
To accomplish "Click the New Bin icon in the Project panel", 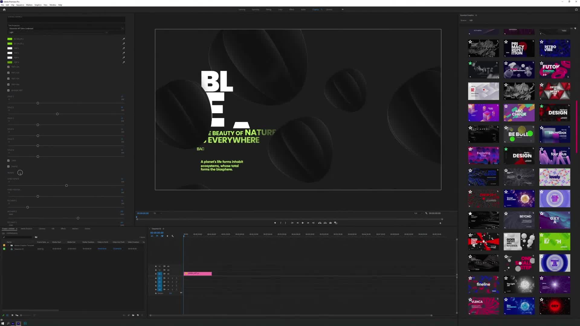I will 133,315.
